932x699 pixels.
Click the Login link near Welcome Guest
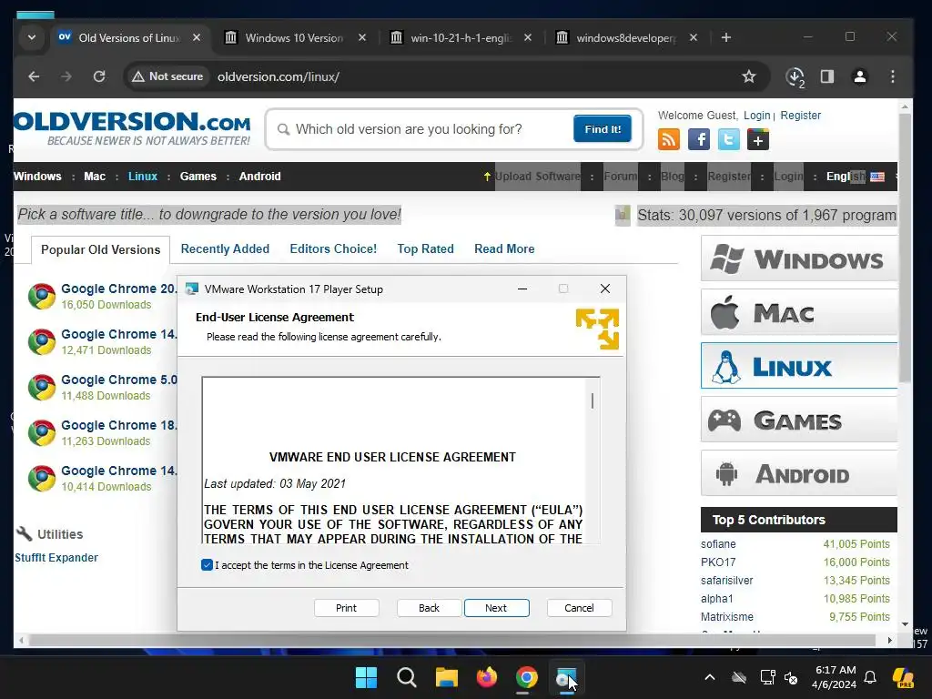(756, 116)
